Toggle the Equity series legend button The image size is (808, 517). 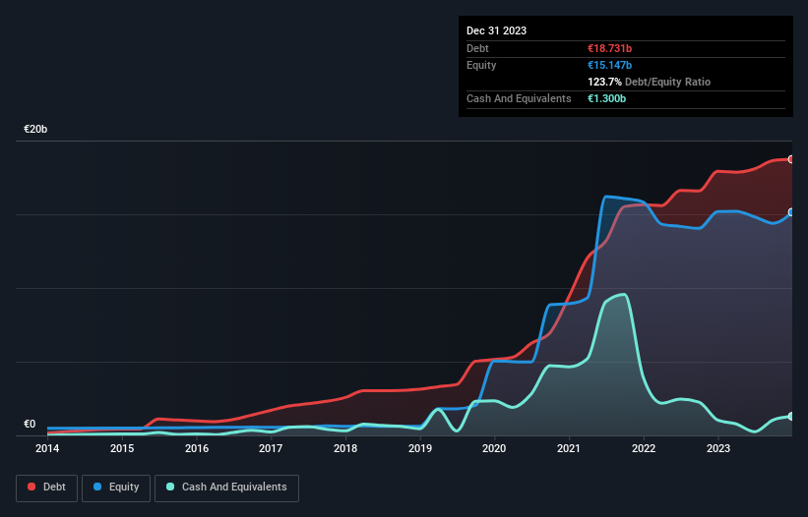pos(116,488)
